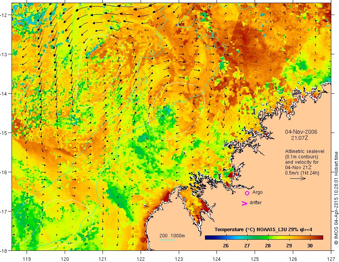
Task: Click the '30' color bar tick label
Action: click(310, 245)
